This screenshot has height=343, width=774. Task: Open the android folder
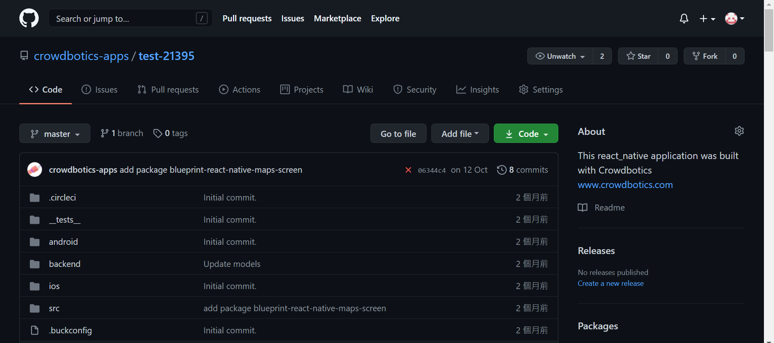63,242
